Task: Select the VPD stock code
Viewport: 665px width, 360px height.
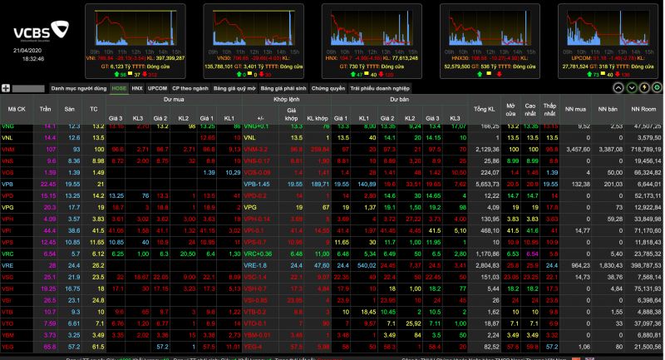Action: pyautogui.click(x=7, y=196)
